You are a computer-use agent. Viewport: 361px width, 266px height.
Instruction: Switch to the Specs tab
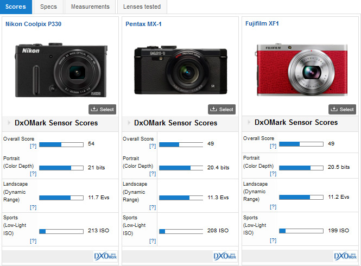48,7
